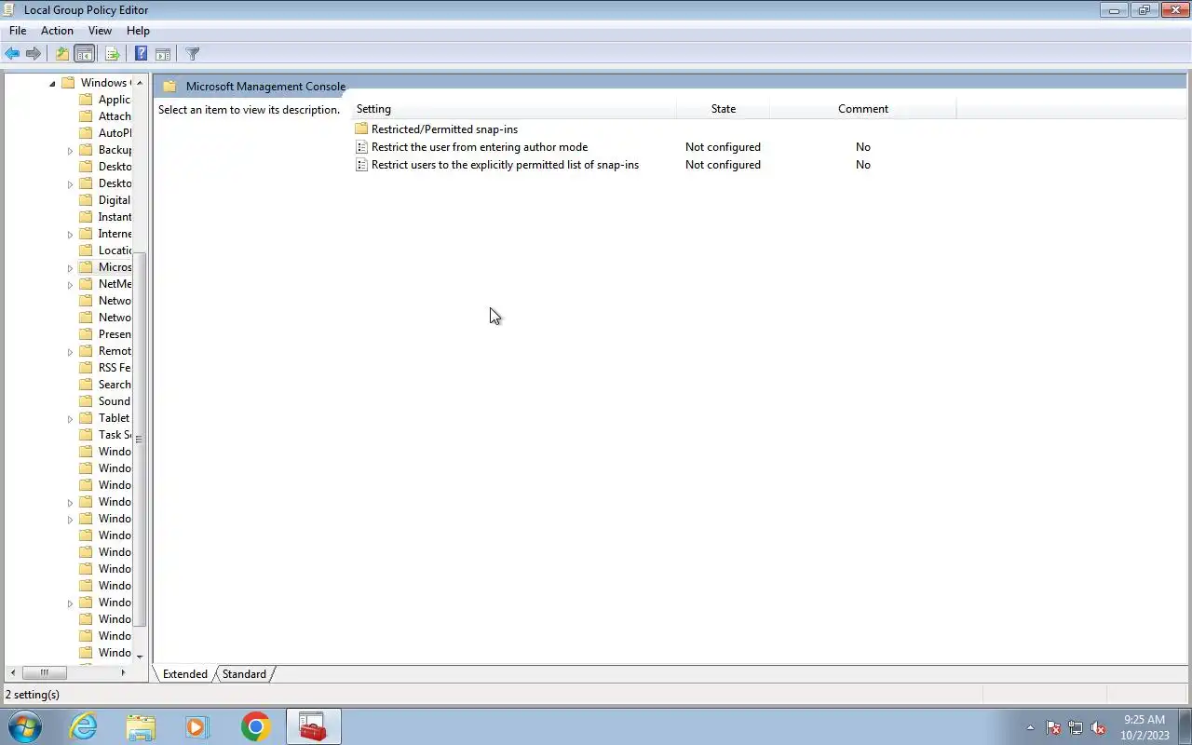Open Windows Media Player from the taskbar
This screenshot has width=1192, height=745.
point(197,727)
